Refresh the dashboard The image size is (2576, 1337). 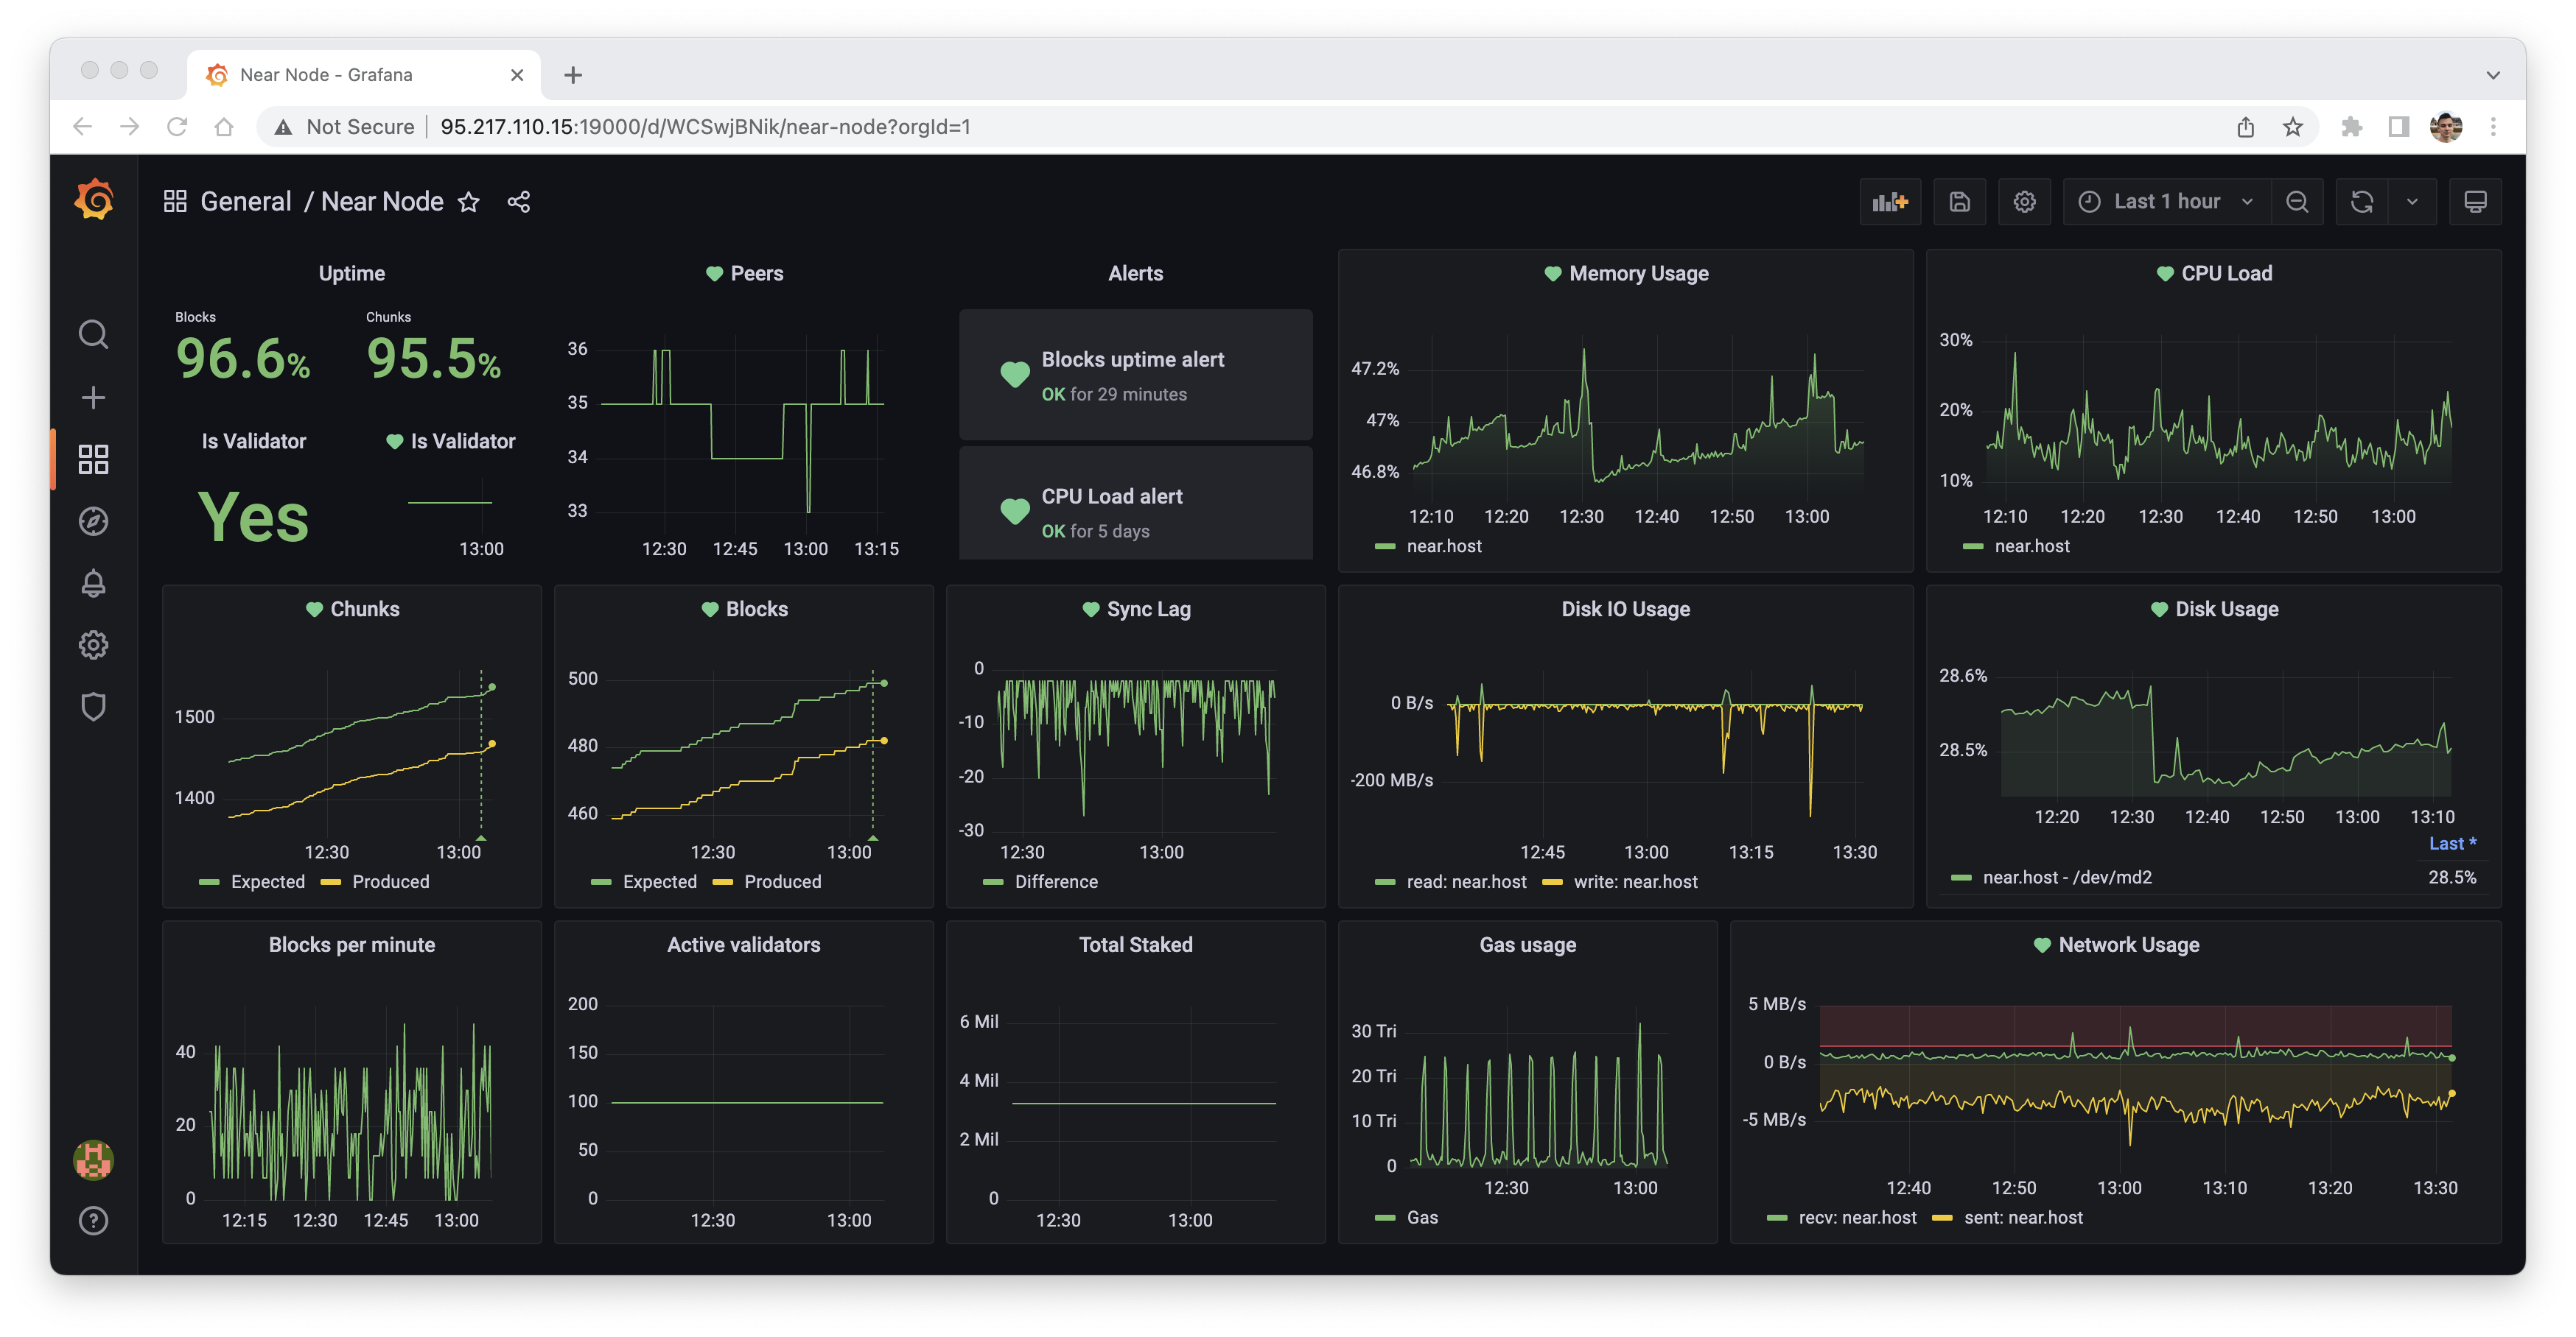(2362, 202)
